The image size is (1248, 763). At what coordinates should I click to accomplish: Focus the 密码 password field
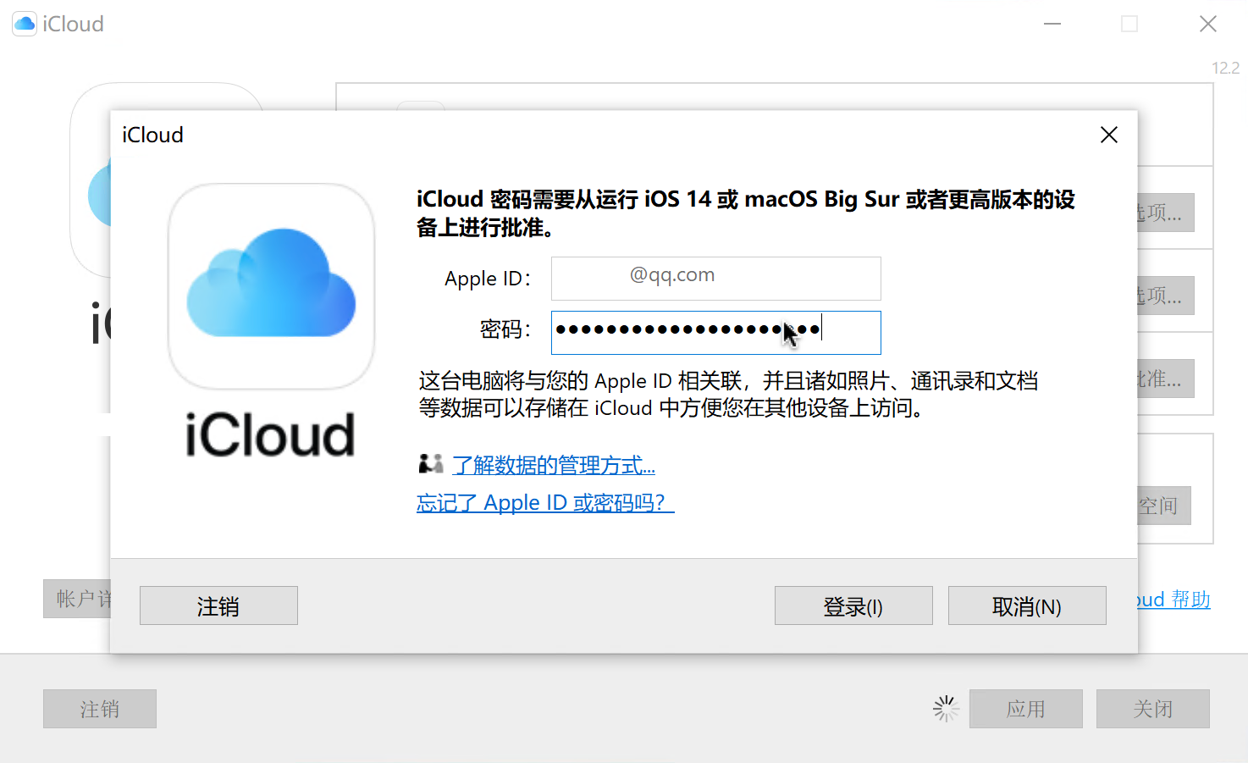(x=715, y=332)
